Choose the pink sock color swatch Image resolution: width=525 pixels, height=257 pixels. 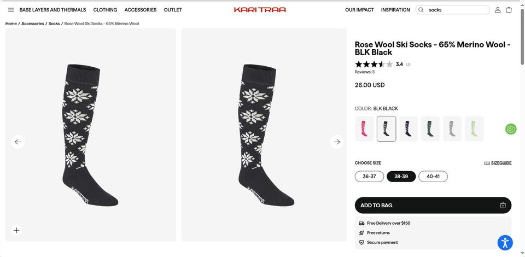point(364,128)
